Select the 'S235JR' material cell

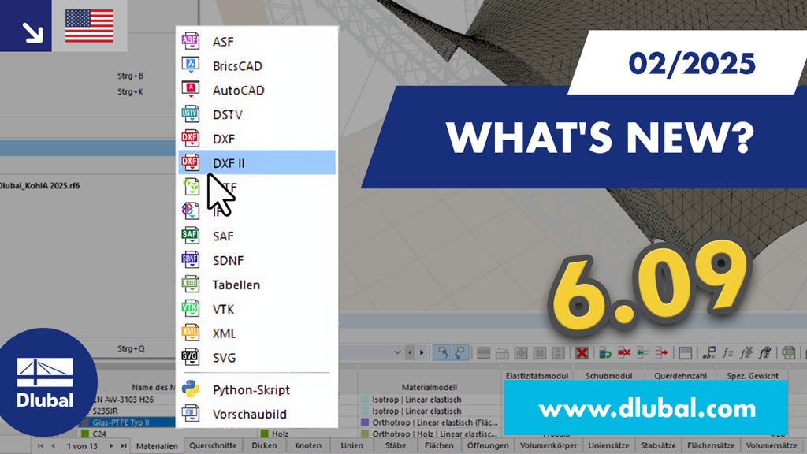pos(105,411)
